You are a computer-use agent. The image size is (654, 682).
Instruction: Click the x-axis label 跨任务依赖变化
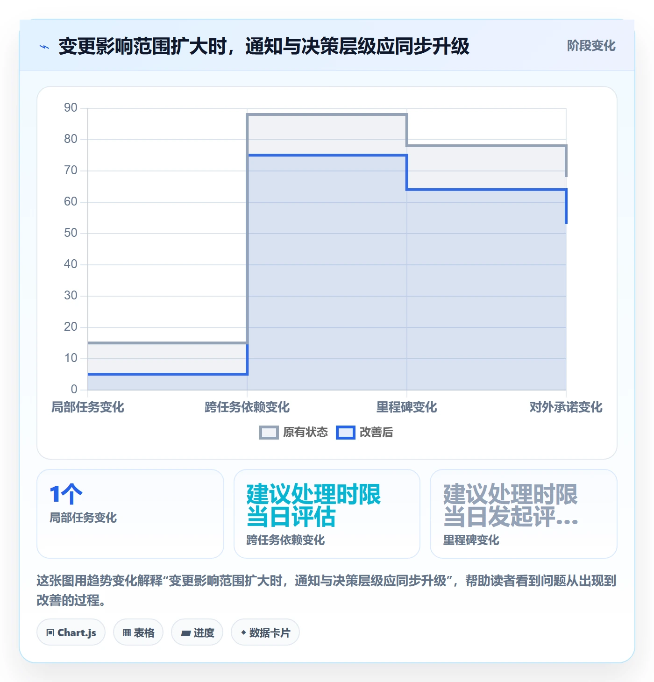[247, 407]
